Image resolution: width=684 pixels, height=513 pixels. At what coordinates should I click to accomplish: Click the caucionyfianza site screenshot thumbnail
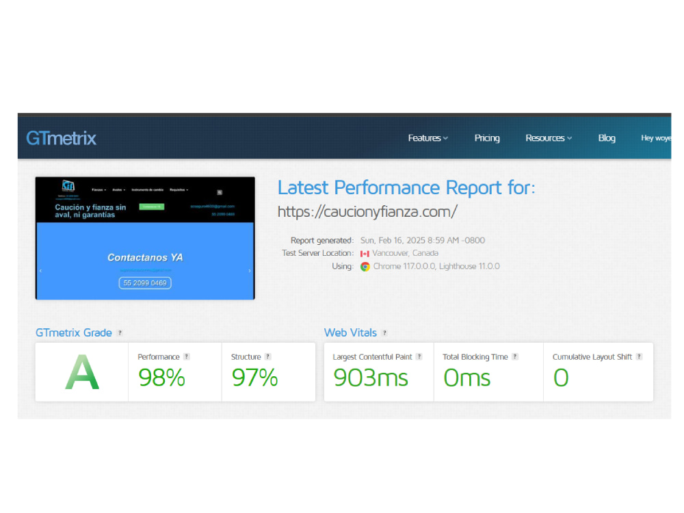(x=145, y=238)
